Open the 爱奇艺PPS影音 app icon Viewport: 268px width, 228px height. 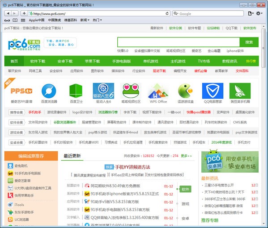pos(21,91)
